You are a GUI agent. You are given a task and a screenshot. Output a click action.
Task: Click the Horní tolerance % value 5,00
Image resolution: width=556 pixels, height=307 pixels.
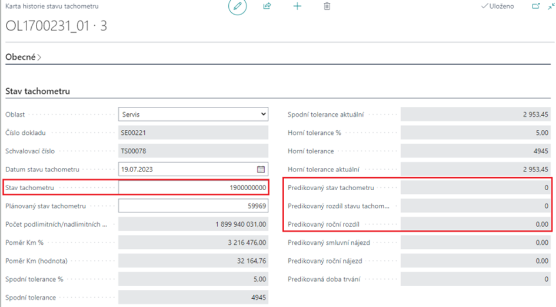point(475,133)
